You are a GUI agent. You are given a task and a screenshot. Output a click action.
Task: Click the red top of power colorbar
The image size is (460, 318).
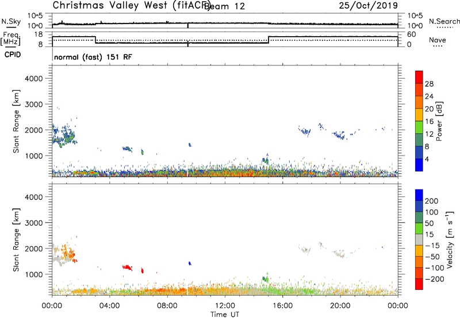click(419, 77)
